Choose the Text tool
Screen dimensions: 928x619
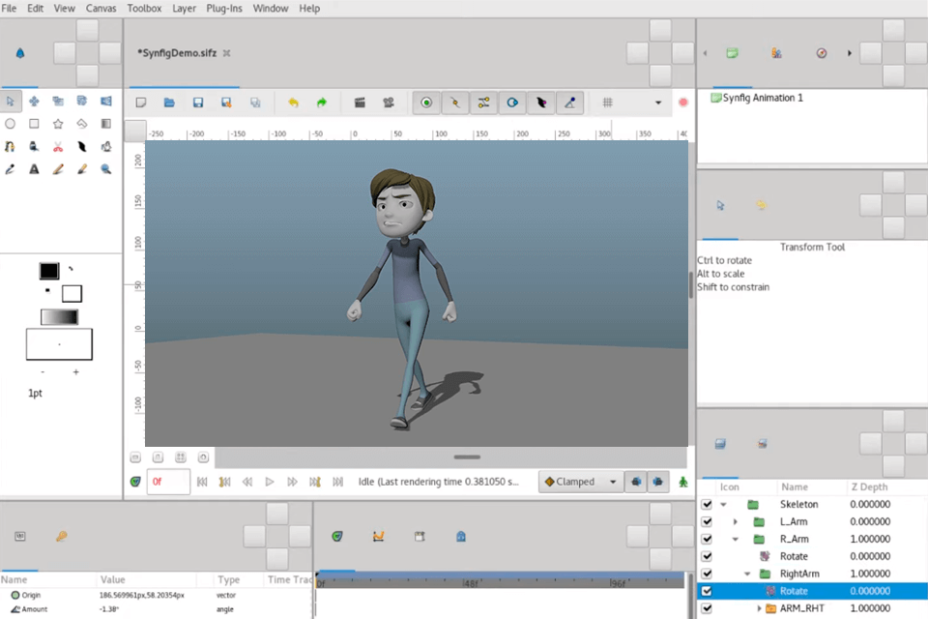[34, 168]
